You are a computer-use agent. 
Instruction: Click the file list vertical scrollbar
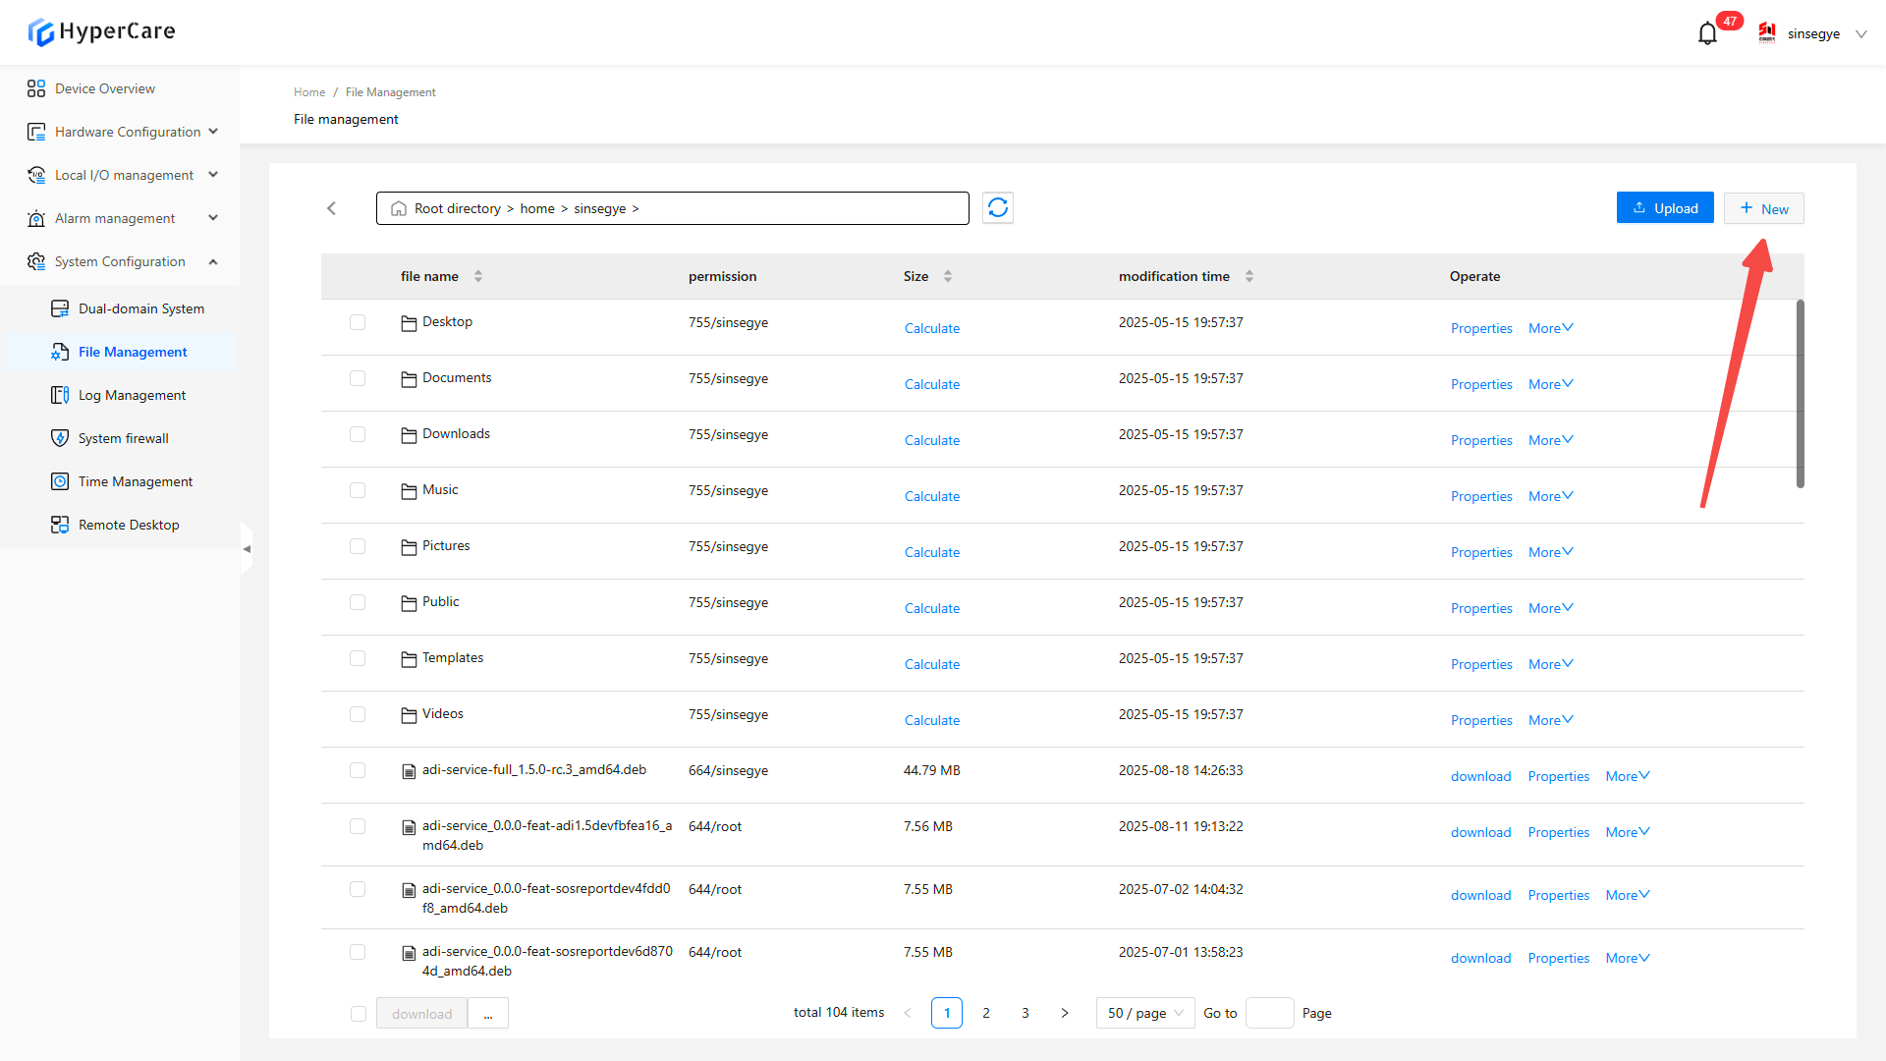point(1800,393)
